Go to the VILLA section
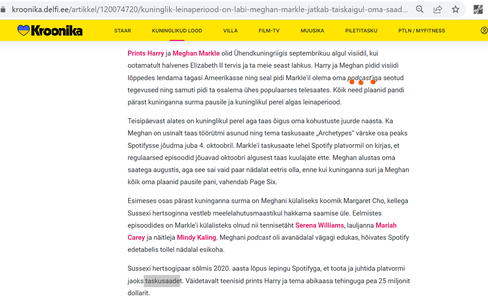This screenshot has width=488, height=301. [230, 31]
